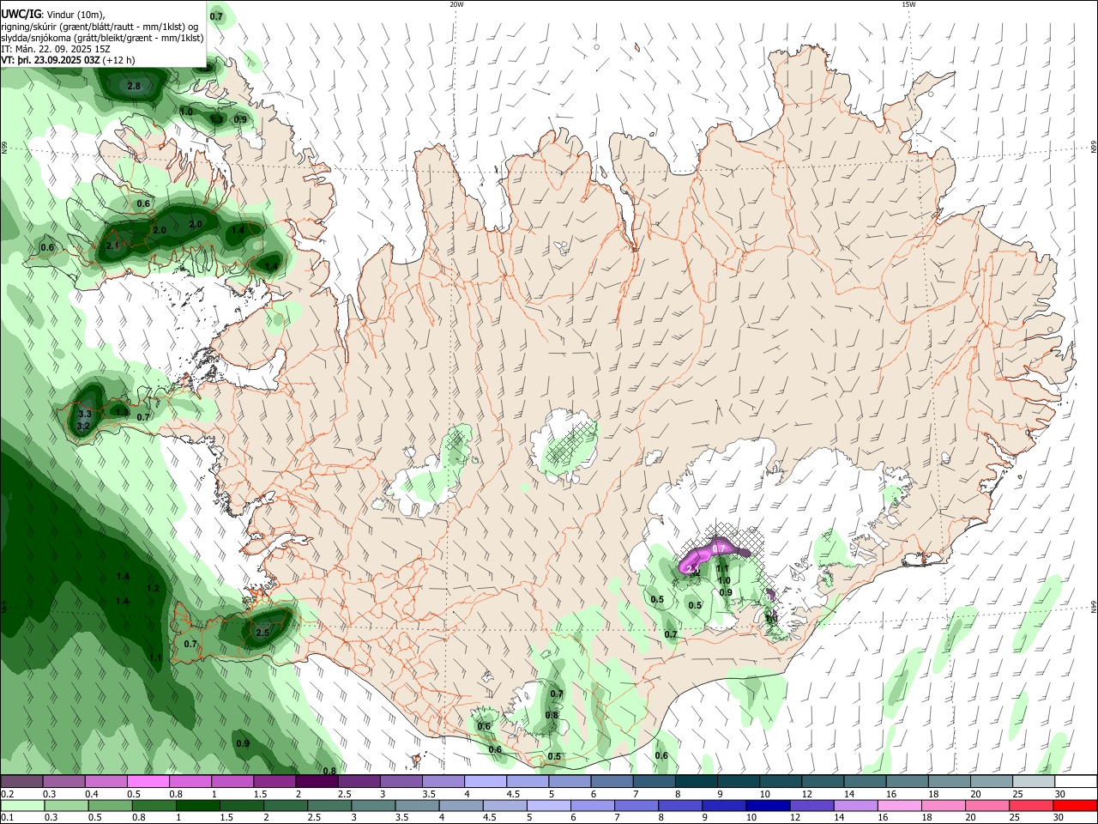Screen dimensions: 1098x824
Task: Click bottom-row legend label 25
Action: pos(1015,817)
